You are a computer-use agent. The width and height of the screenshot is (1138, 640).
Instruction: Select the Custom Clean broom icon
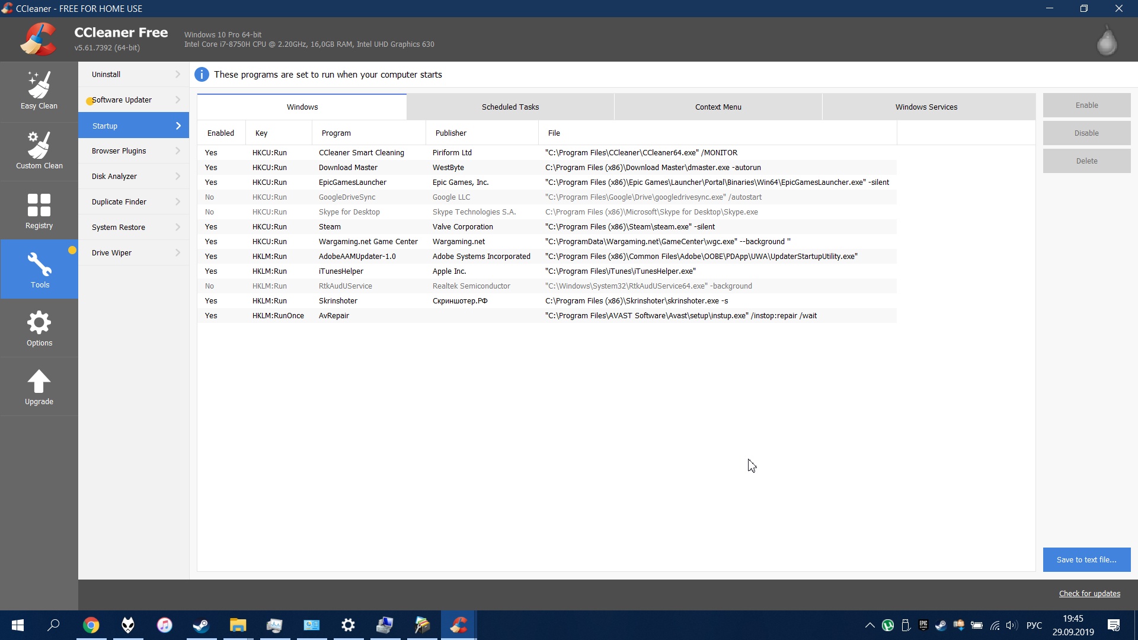tap(39, 145)
